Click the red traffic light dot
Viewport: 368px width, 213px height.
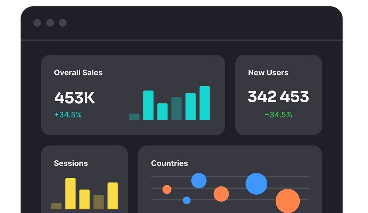37,23
